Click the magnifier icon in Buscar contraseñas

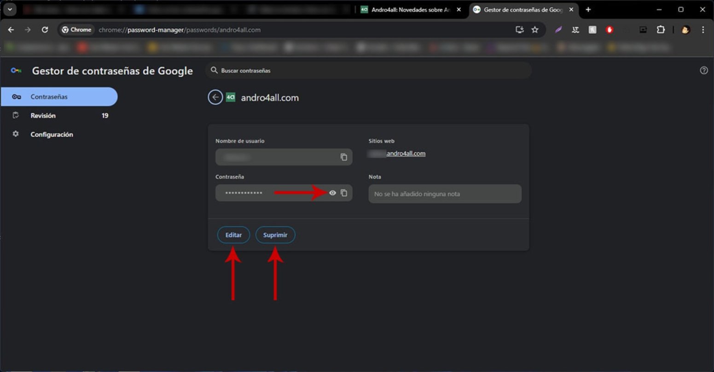214,70
